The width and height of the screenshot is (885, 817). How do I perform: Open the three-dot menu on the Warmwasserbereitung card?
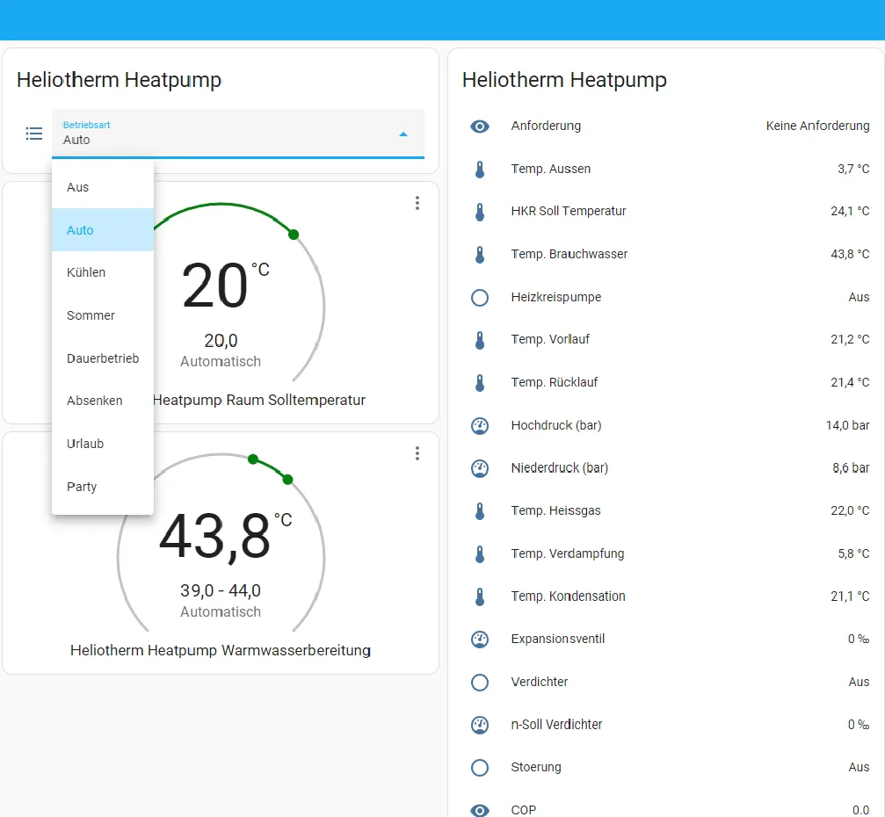click(417, 453)
